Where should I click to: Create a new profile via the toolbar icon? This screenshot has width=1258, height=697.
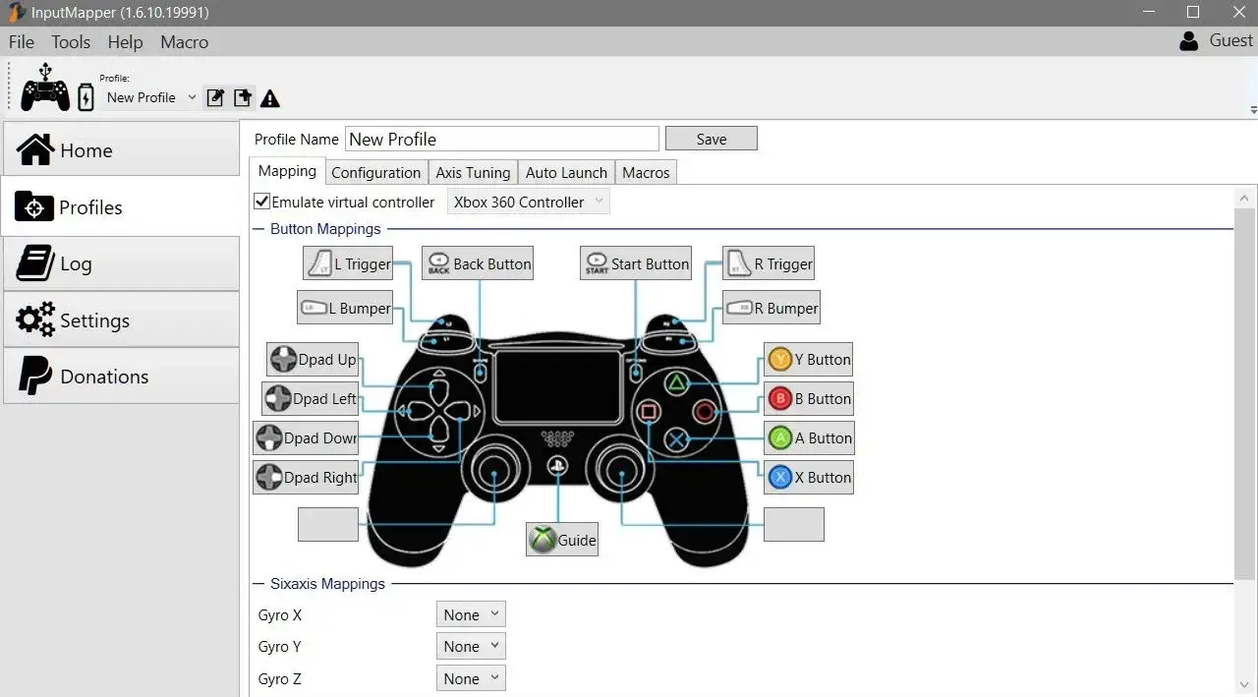(241, 97)
